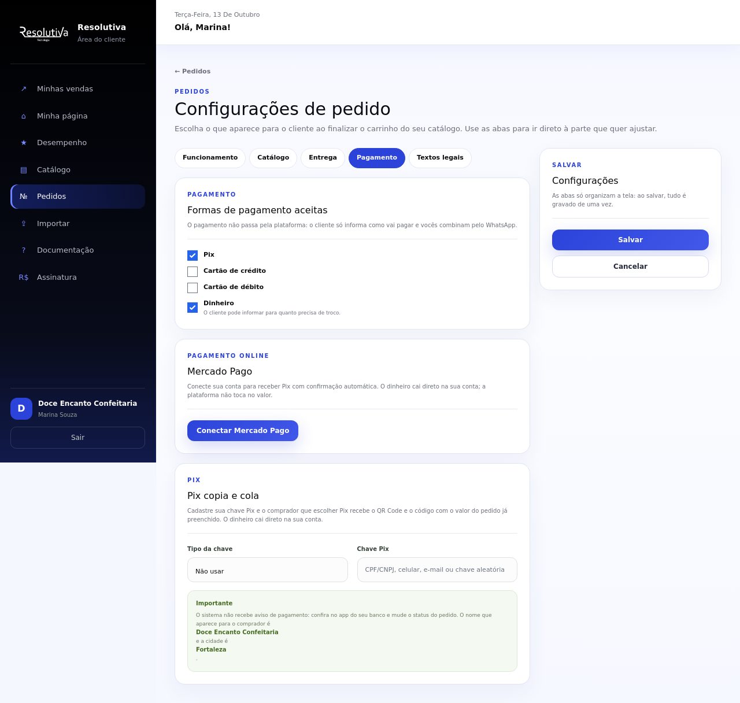Switch to the Catálogo tab
This screenshot has height=703, width=740.
273,158
